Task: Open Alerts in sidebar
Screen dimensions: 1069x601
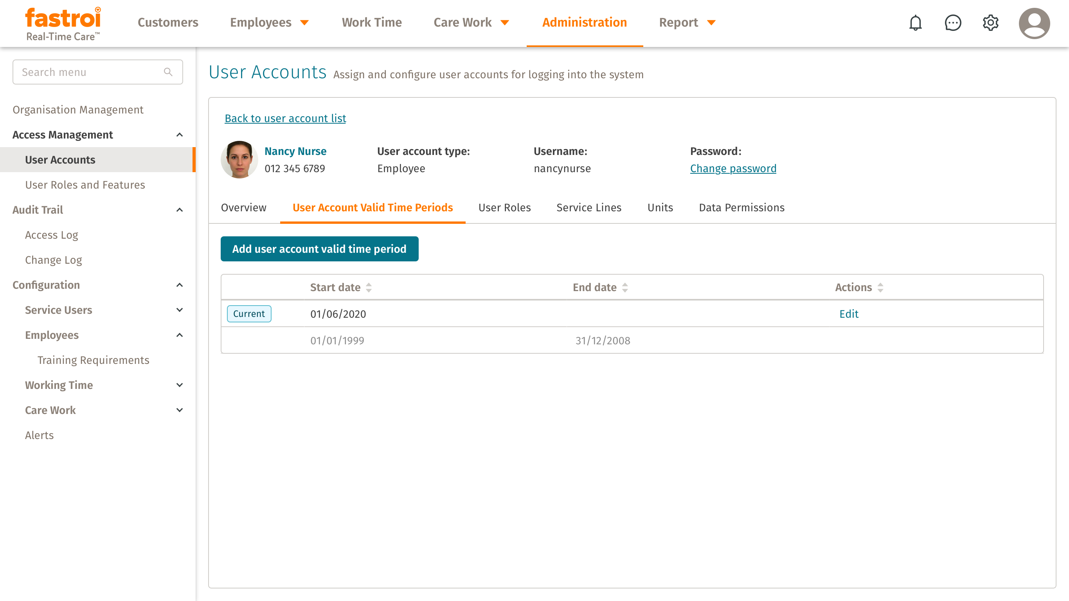Action: point(40,435)
